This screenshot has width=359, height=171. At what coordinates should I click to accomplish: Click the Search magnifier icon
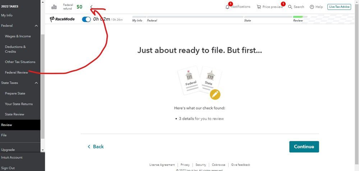click(290, 7)
